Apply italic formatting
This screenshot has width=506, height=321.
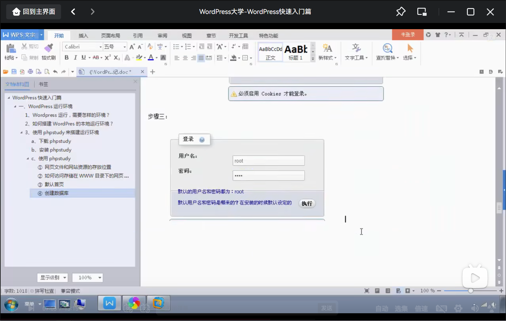tap(75, 58)
